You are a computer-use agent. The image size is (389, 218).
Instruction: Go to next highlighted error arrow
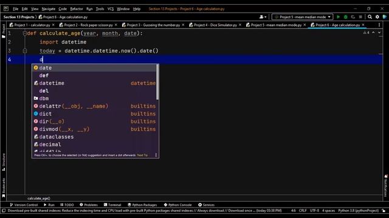point(379,33)
